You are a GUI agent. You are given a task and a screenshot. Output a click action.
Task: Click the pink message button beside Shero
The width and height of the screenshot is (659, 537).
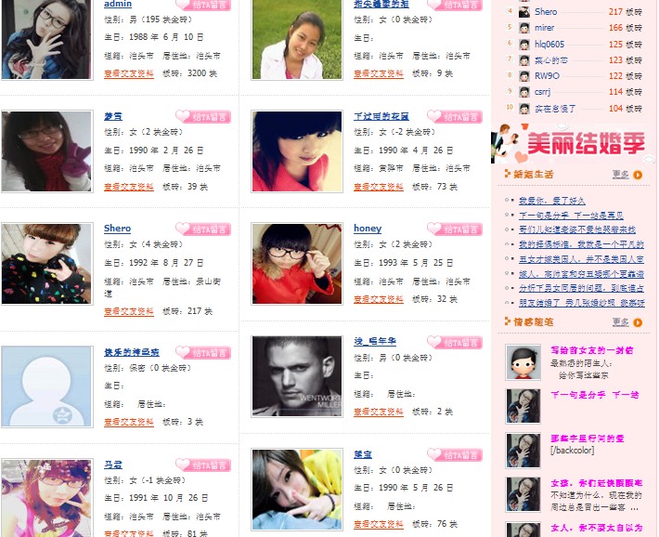pos(203,229)
